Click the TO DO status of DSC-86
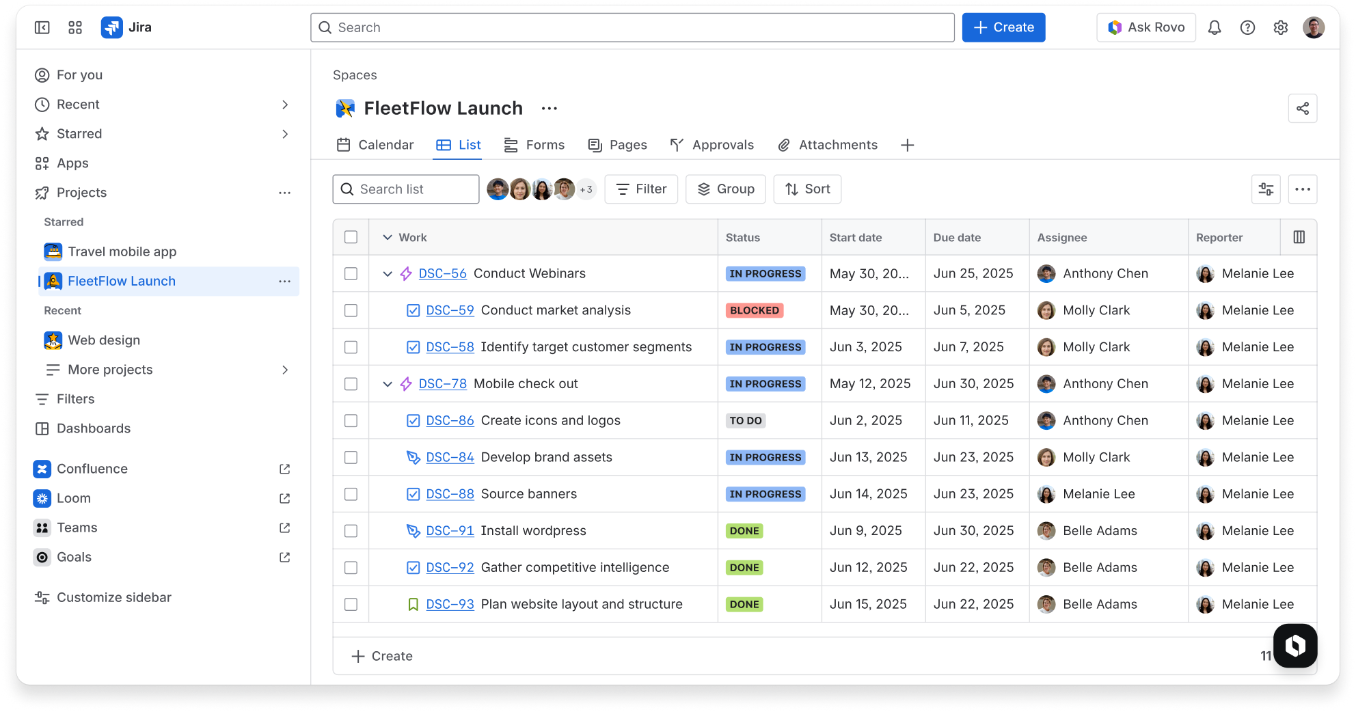1356x712 pixels. pyautogui.click(x=745, y=421)
